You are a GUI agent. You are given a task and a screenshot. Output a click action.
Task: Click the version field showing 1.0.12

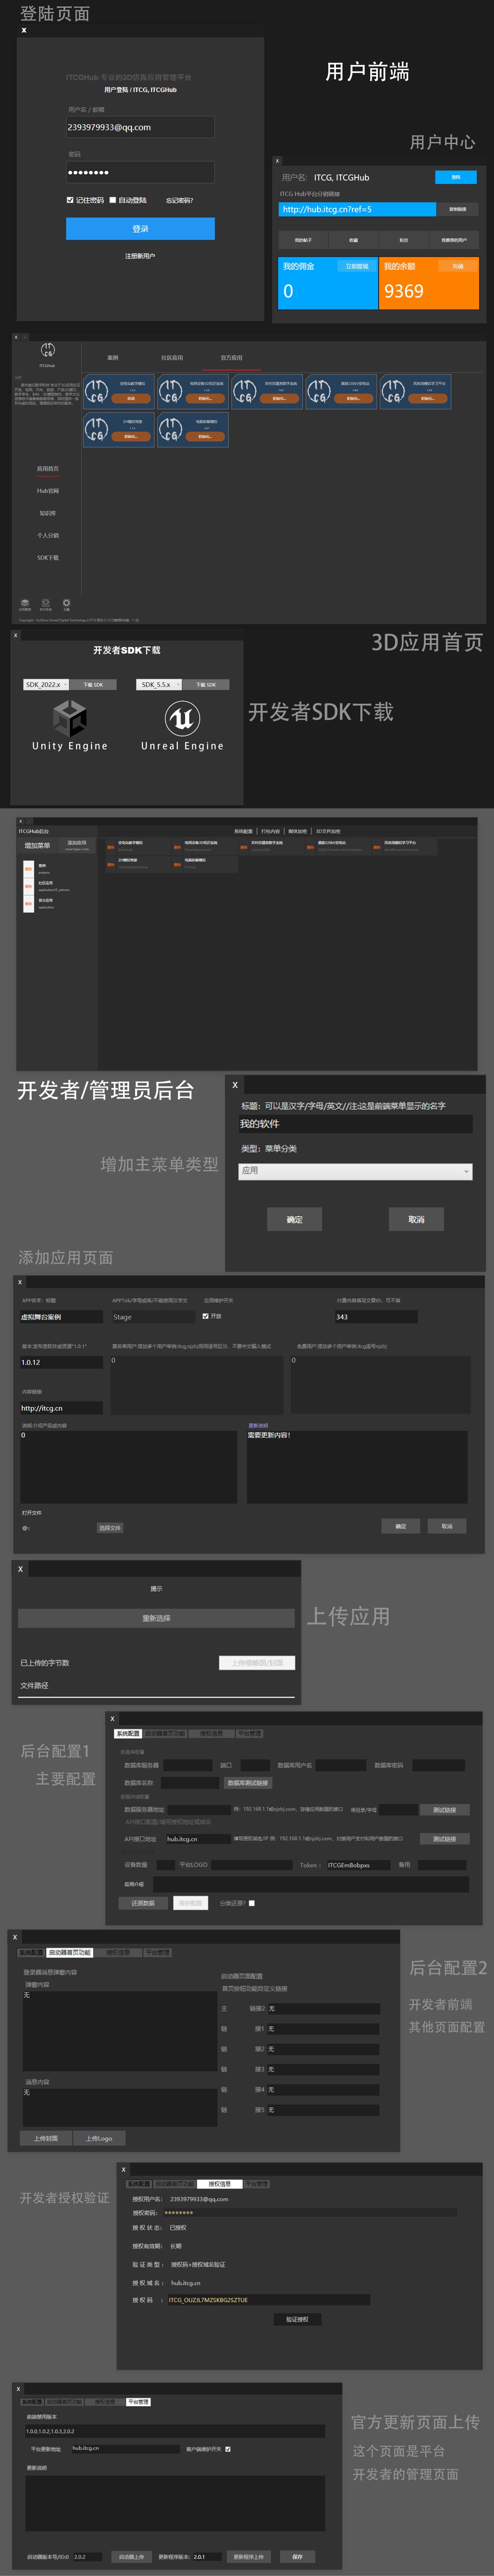coord(61,1362)
